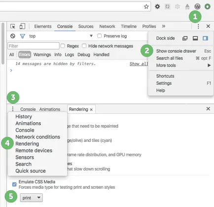Select the Warnings filter level
The image size is (214, 207).
(x=42, y=55)
